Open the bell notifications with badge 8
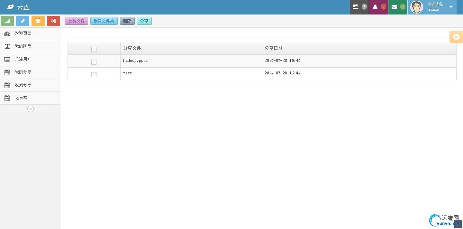 378,7
